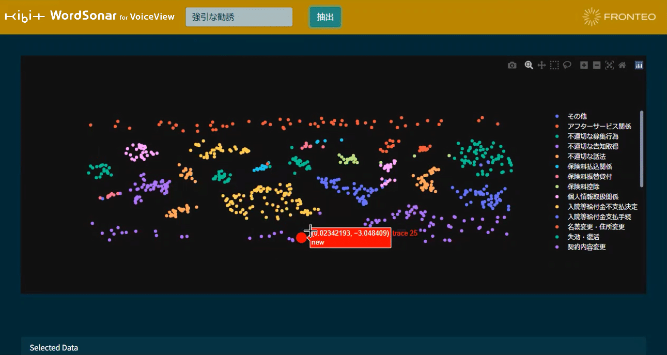This screenshot has width=667, height=355.
Task: Download the plot as PNG via camera icon
Action: (512, 65)
